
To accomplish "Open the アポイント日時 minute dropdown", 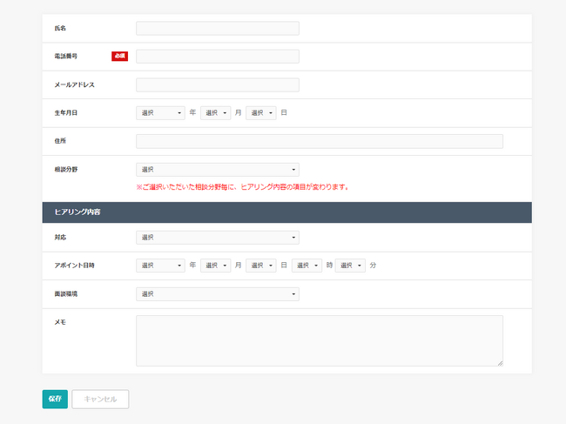I will coord(350,266).
